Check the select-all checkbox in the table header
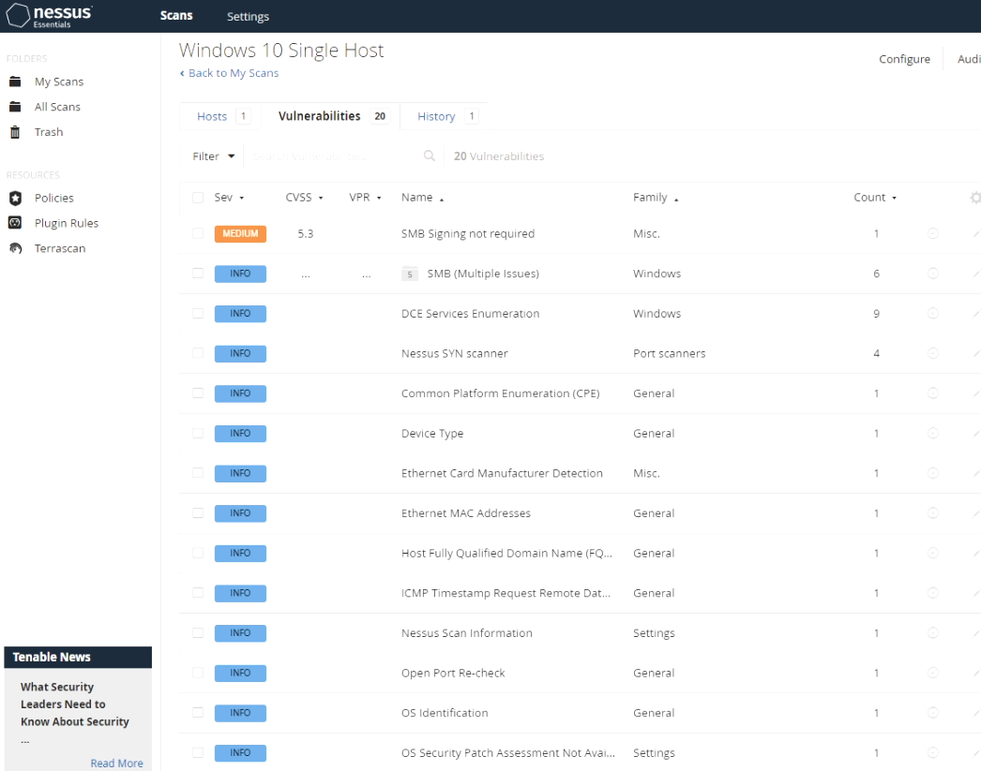Image resolution: width=981 pixels, height=771 pixels. [x=198, y=197]
